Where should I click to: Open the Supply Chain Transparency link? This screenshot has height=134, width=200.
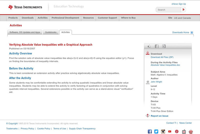click(x=82, y=129)
